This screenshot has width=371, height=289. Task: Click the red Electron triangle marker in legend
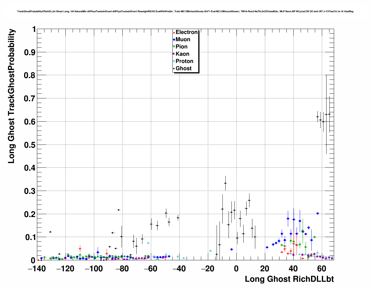(x=174, y=32)
